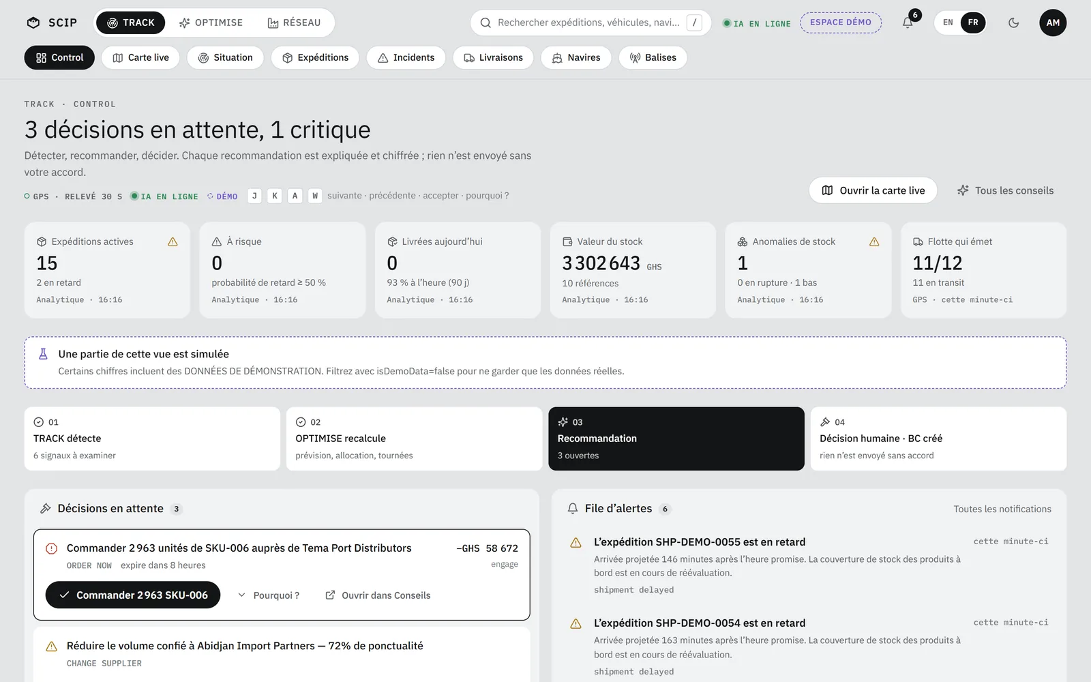
Task: Open the Réduire le volume Abidjan decision
Action: point(282,654)
